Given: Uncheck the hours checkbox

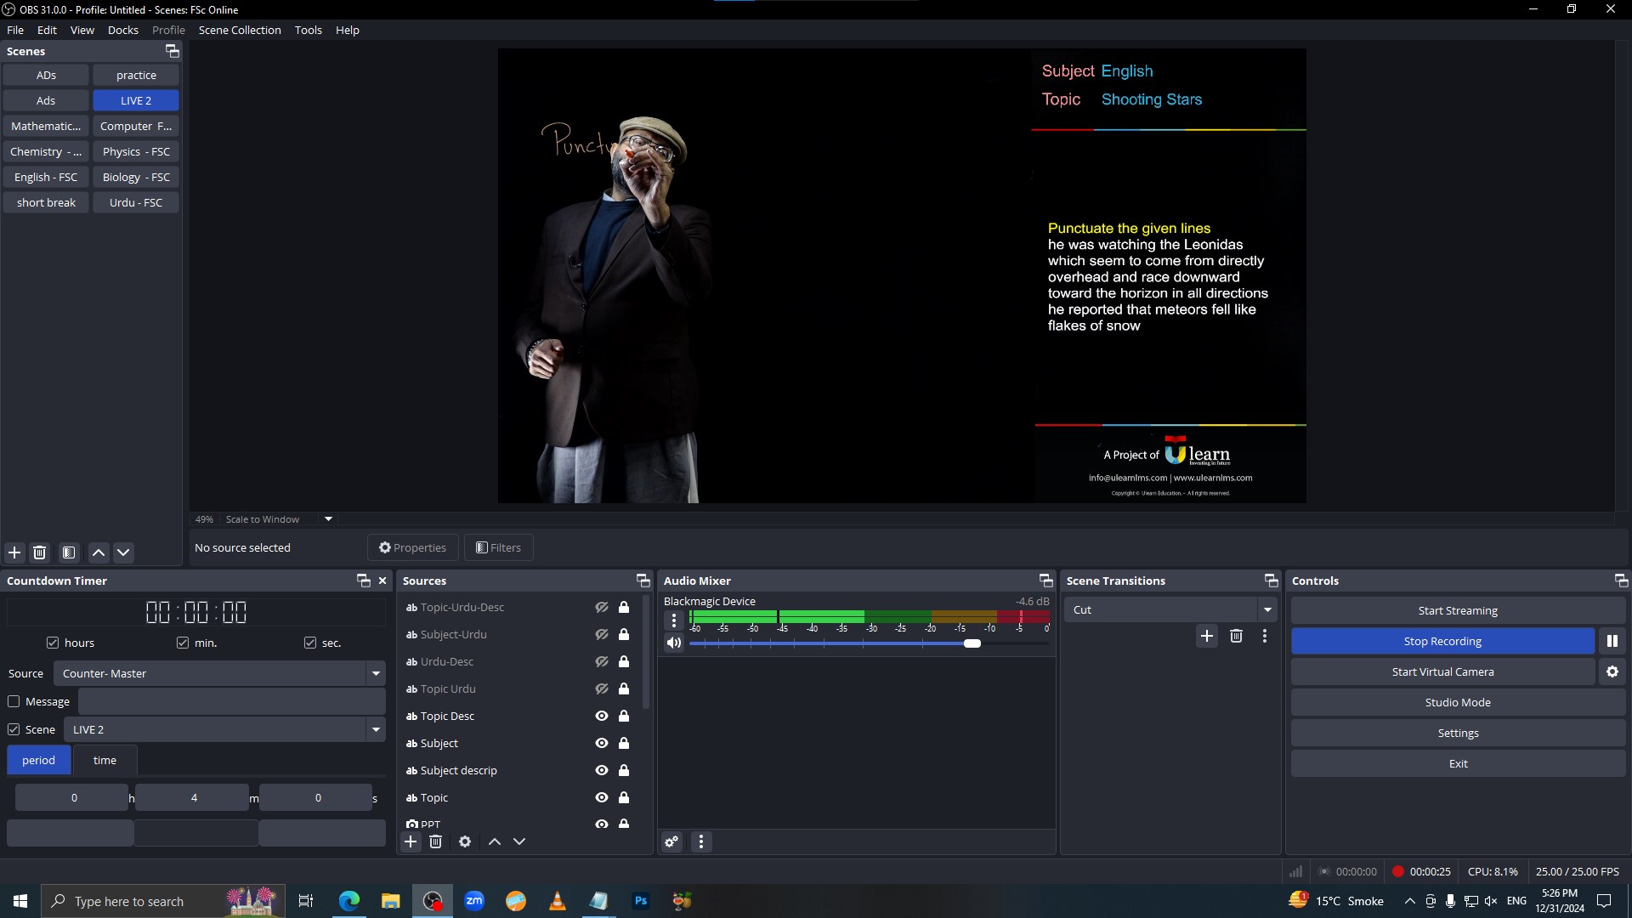Looking at the screenshot, I should click(53, 643).
